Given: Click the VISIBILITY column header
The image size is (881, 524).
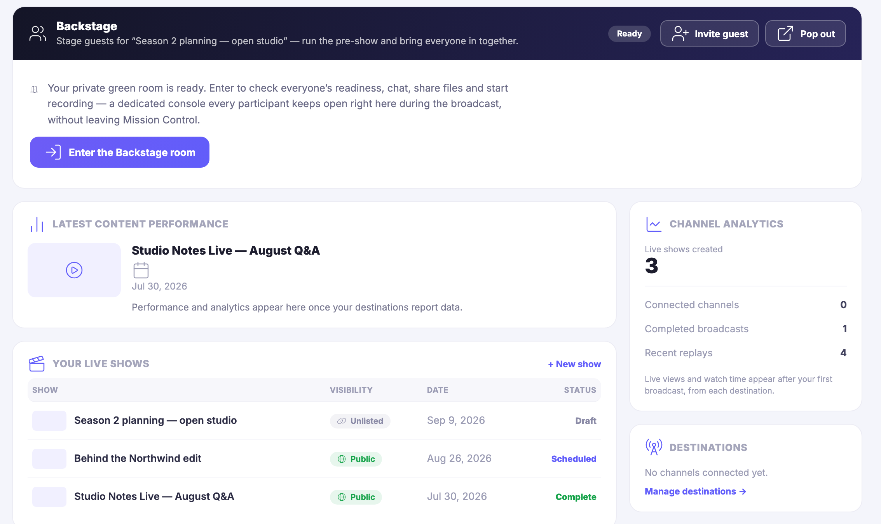Looking at the screenshot, I should click(351, 390).
